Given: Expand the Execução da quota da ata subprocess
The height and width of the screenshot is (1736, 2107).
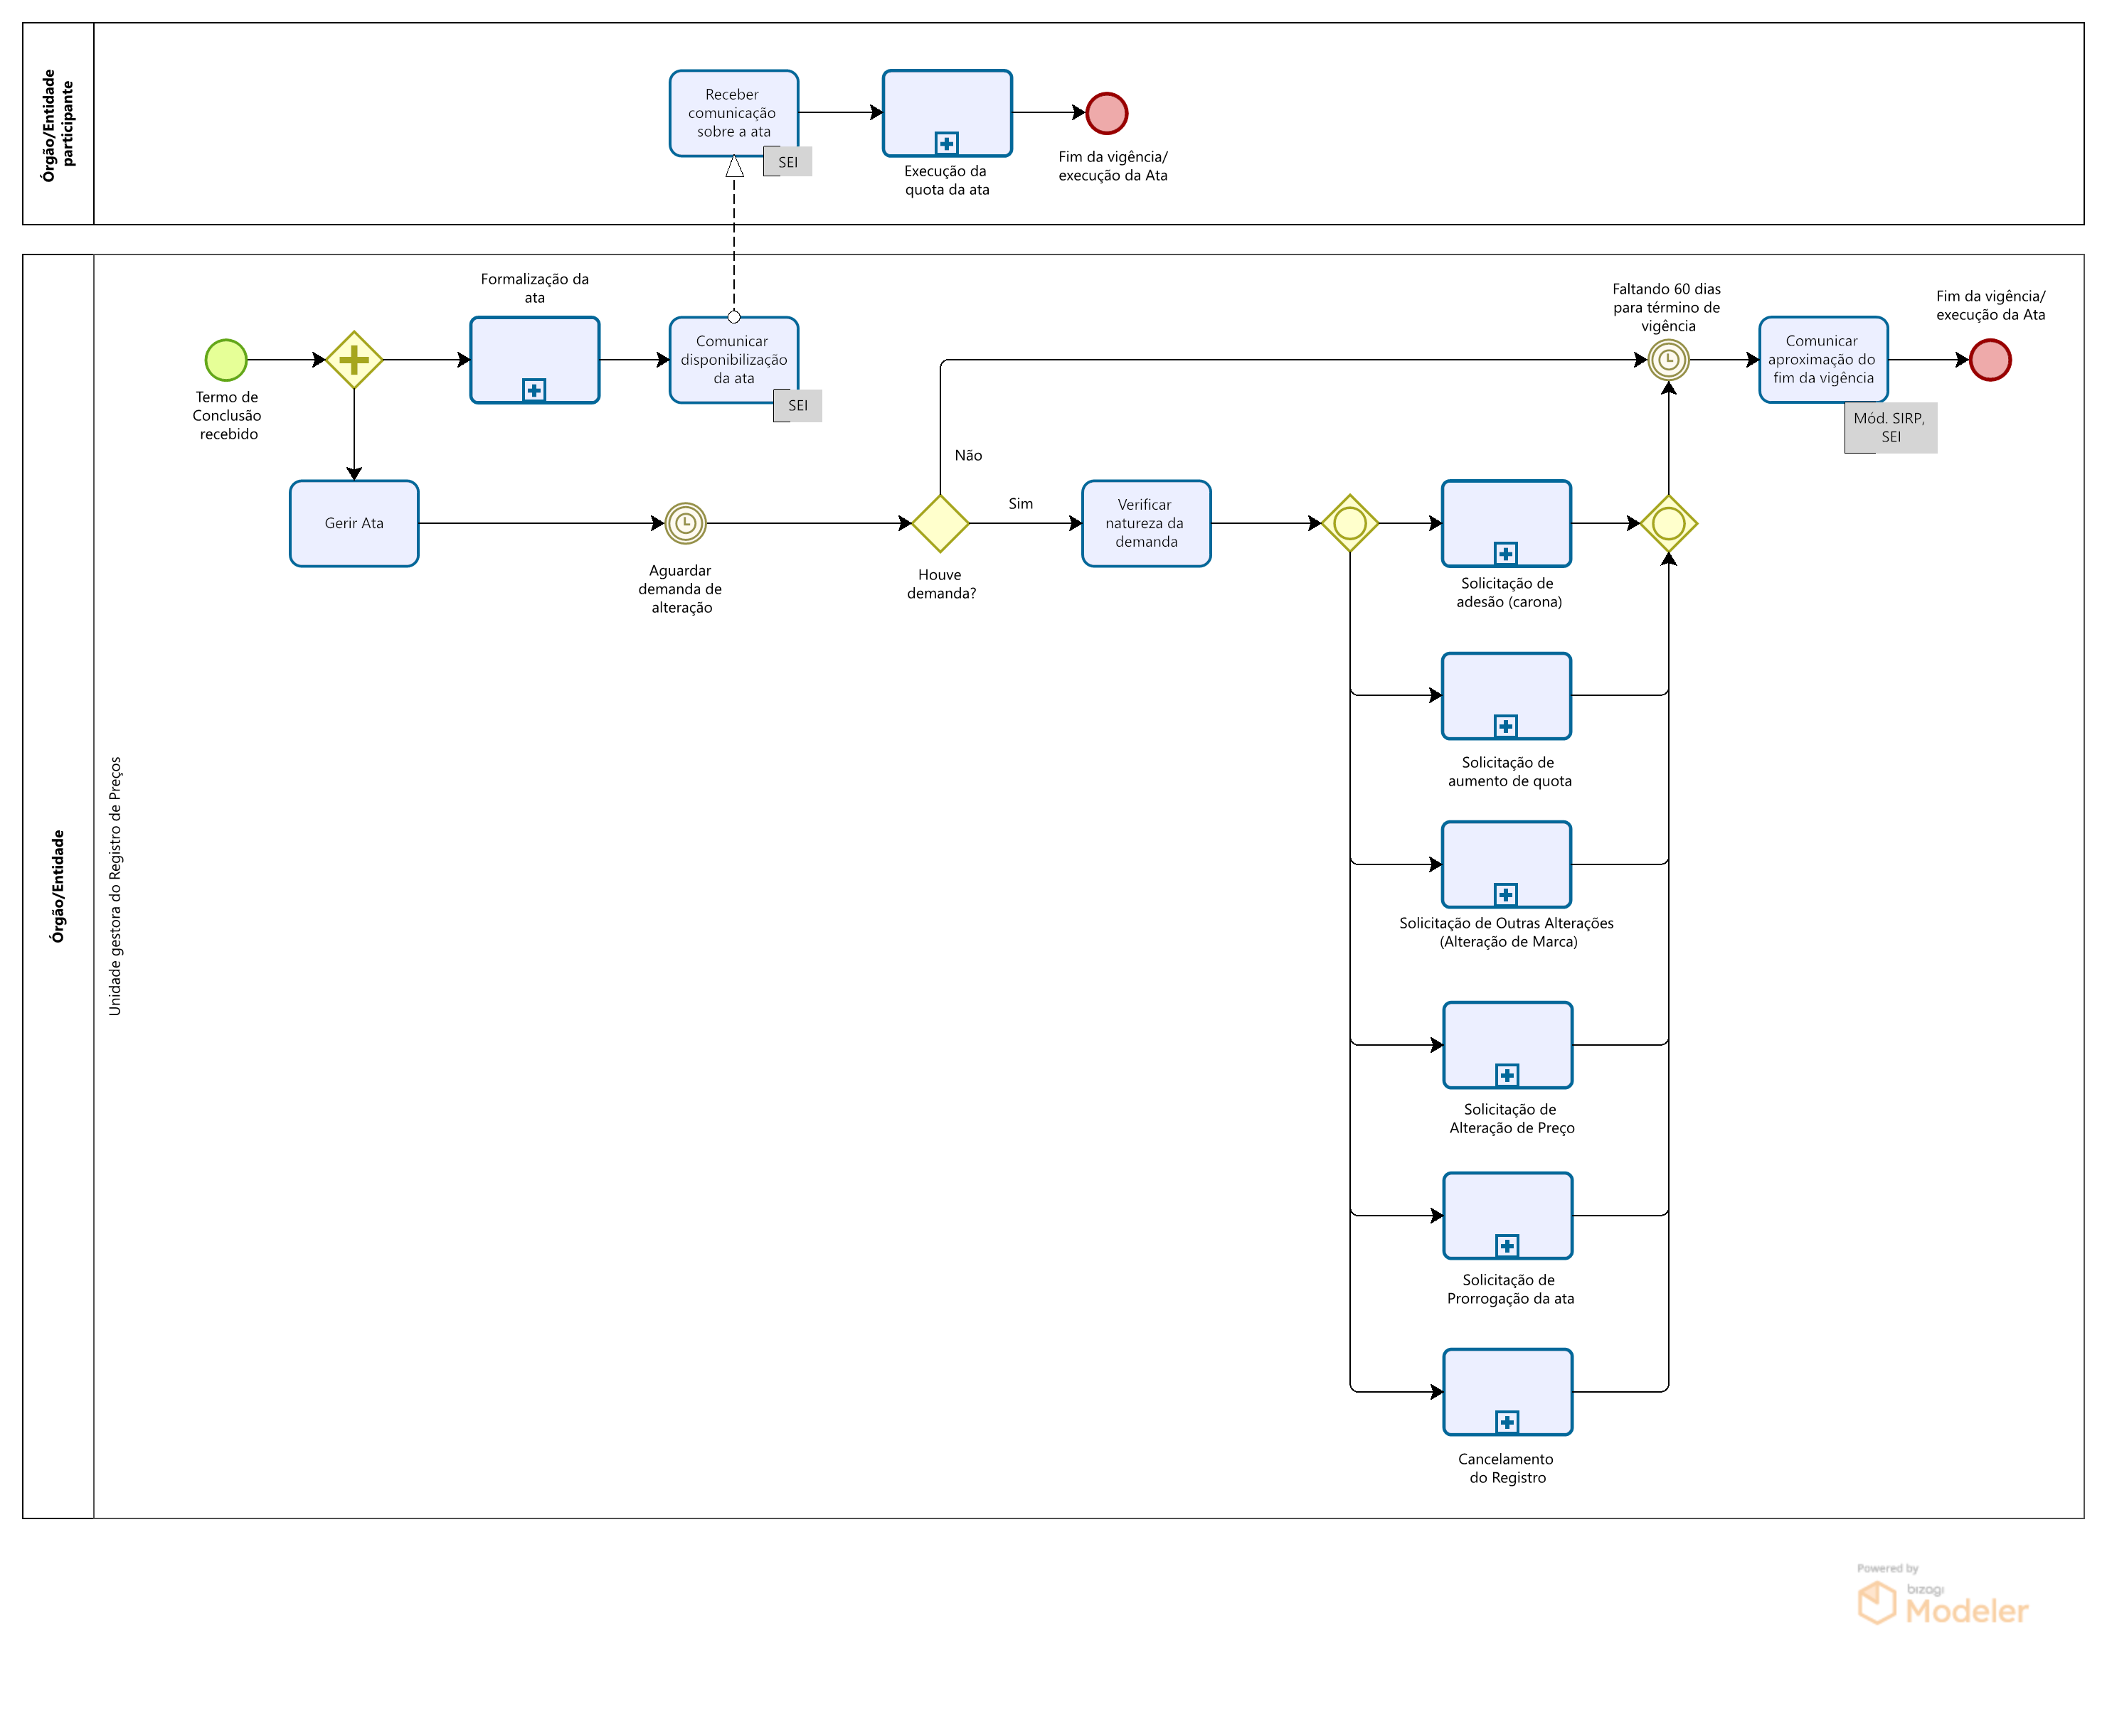Looking at the screenshot, I should (947, 143).
